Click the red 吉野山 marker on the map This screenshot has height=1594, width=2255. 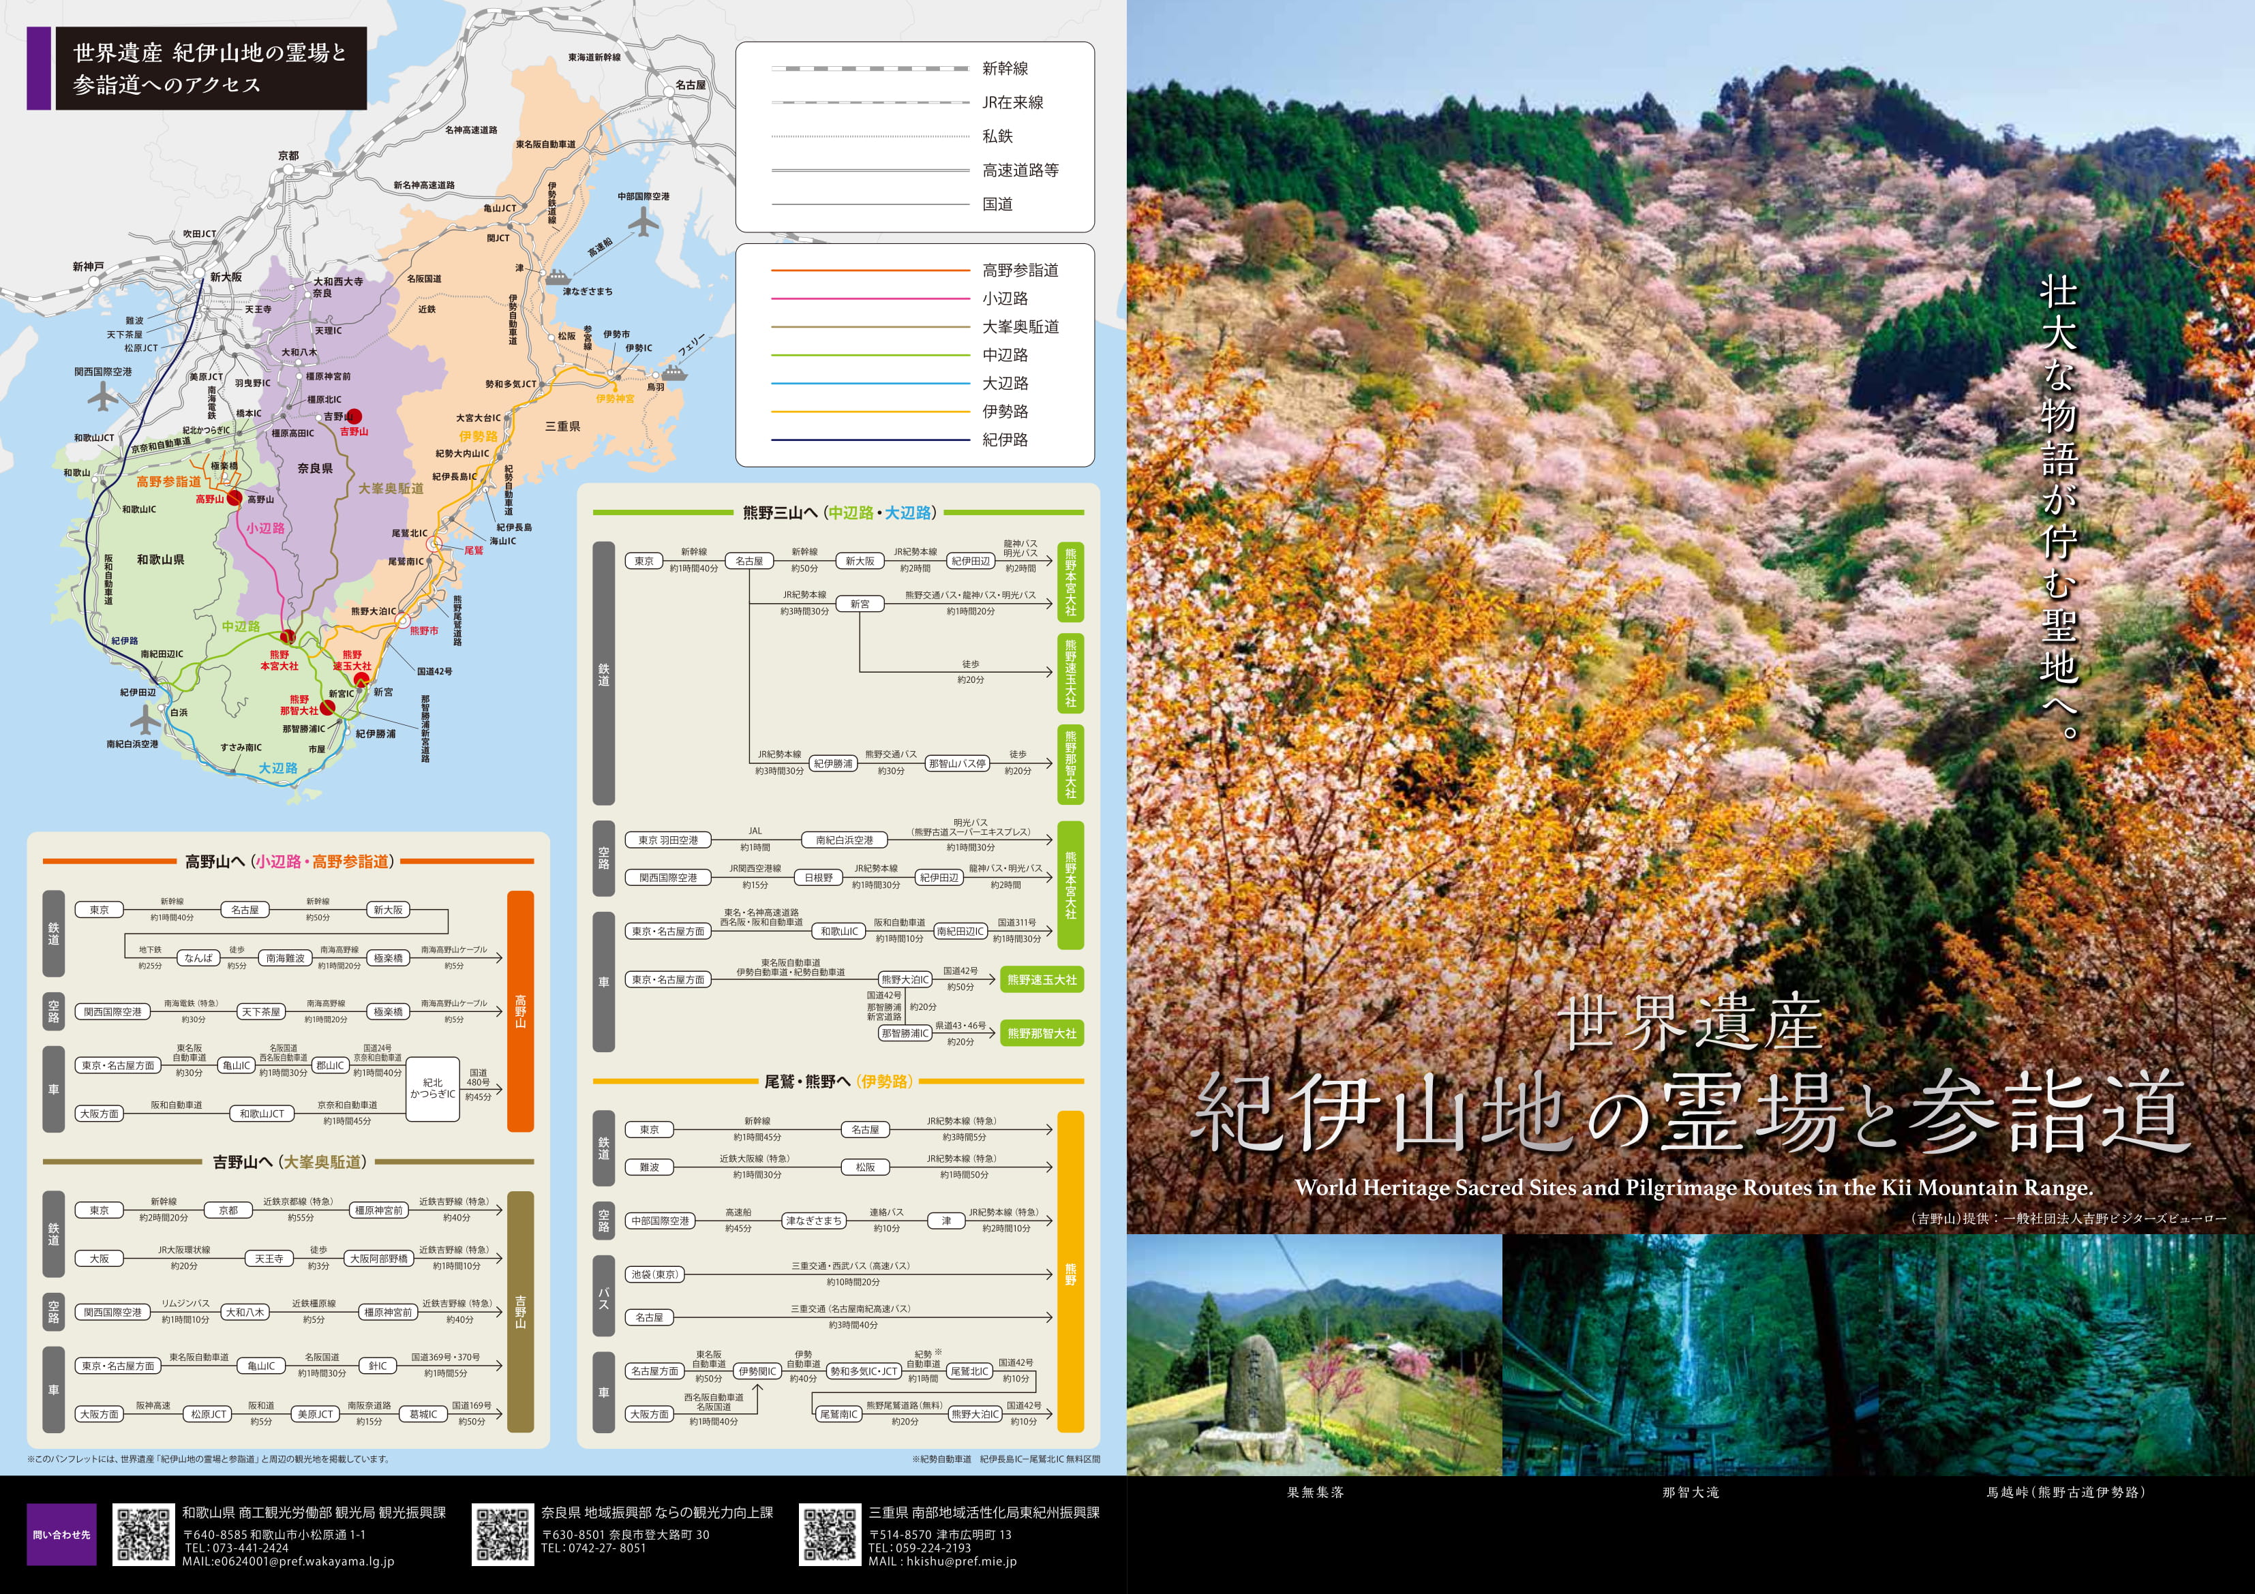pyautogui.click(x=354, y=416)
